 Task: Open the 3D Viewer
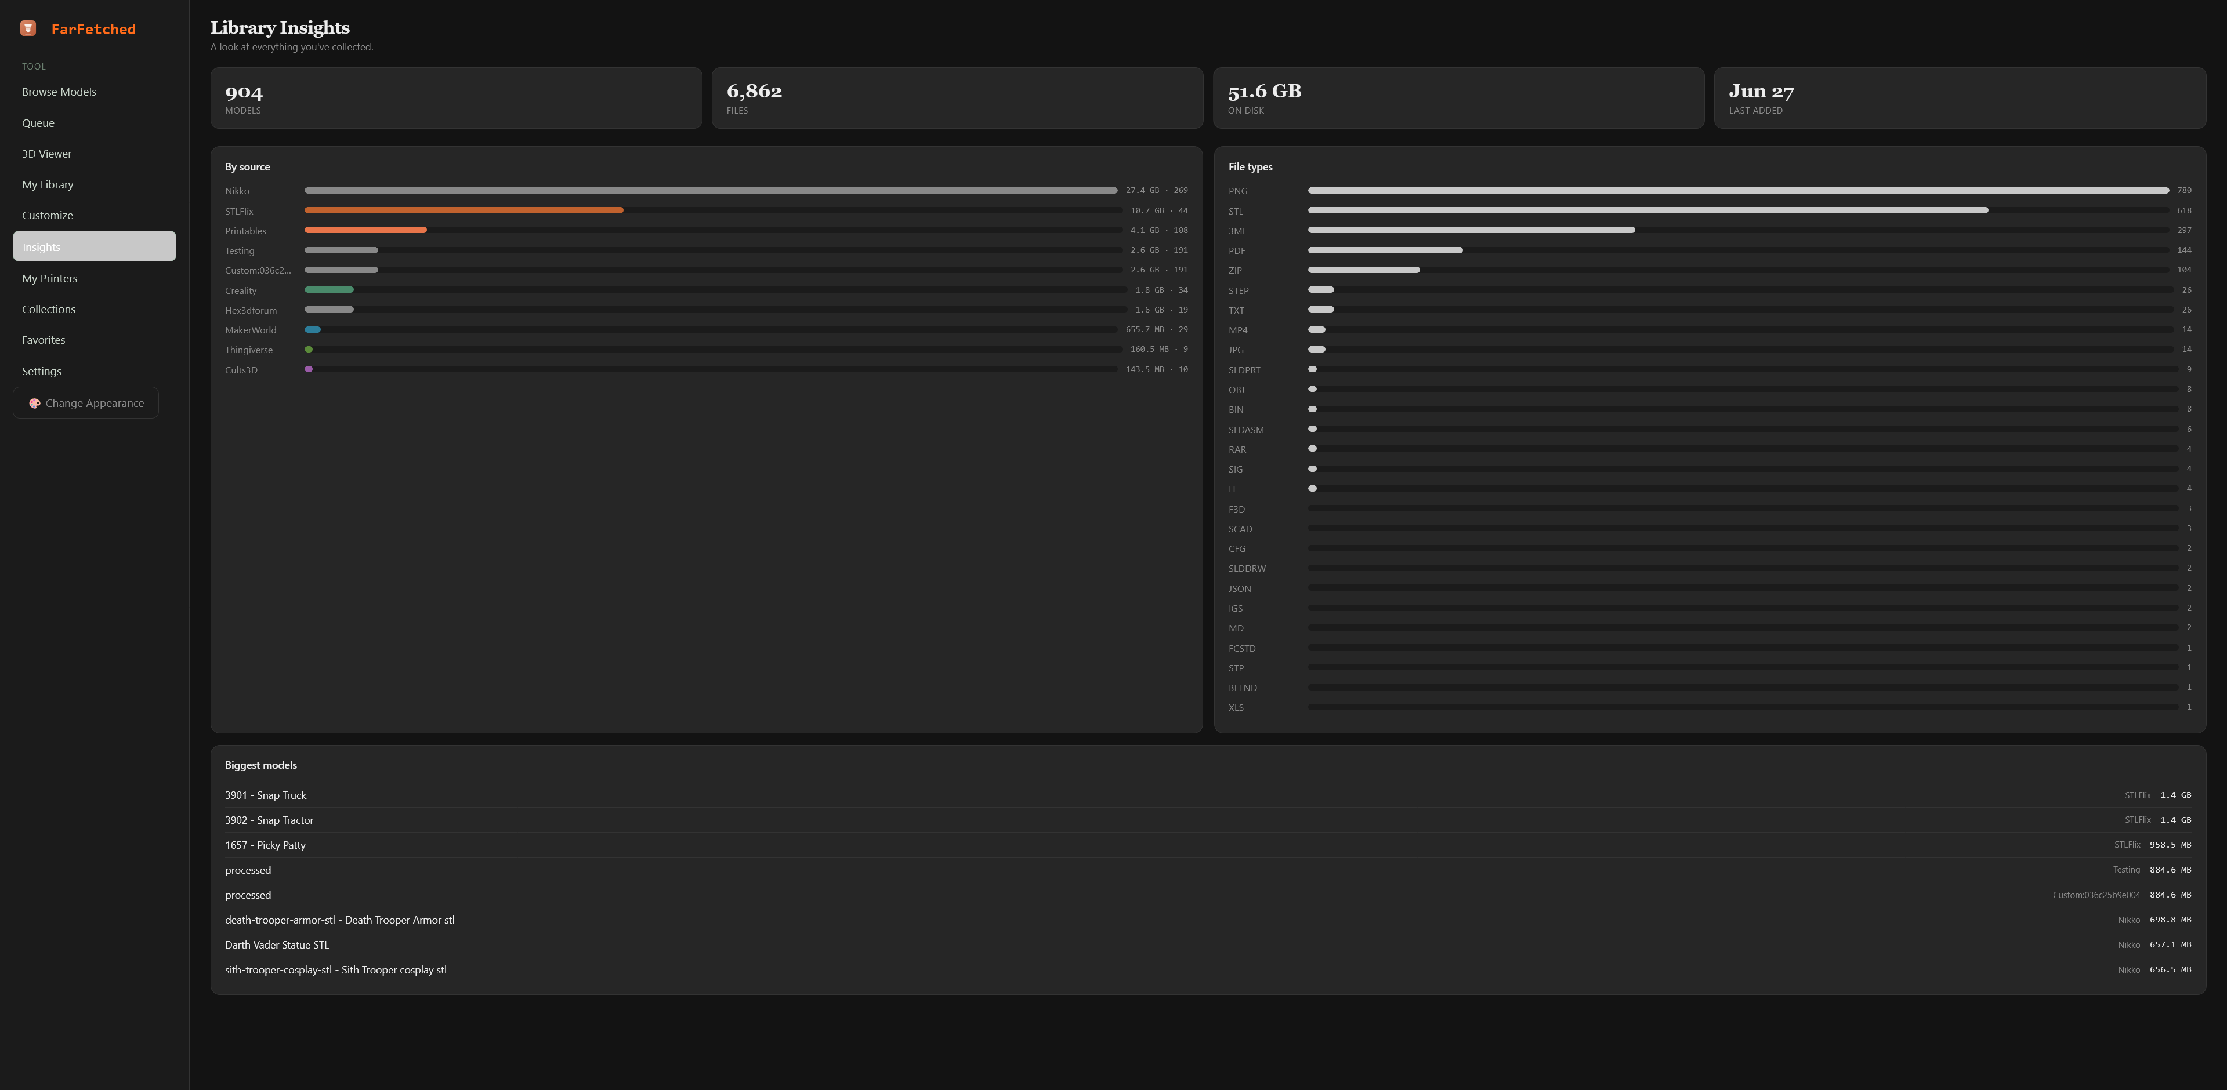(94, 154)
